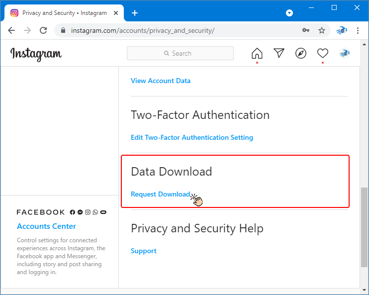View site info via the padlock icon
This screenshot has width=369, height=295.
(63, 30)
